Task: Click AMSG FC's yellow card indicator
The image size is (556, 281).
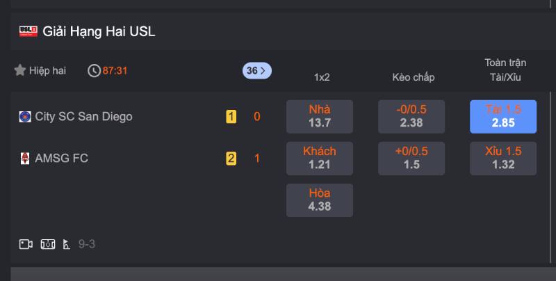Action: pos(231,158)
